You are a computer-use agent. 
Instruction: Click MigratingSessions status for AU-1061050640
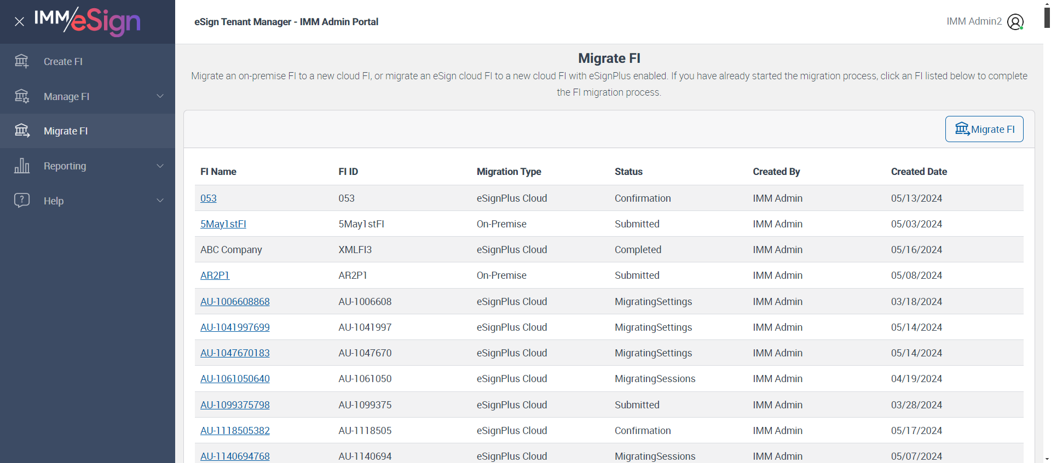(655, 379)
